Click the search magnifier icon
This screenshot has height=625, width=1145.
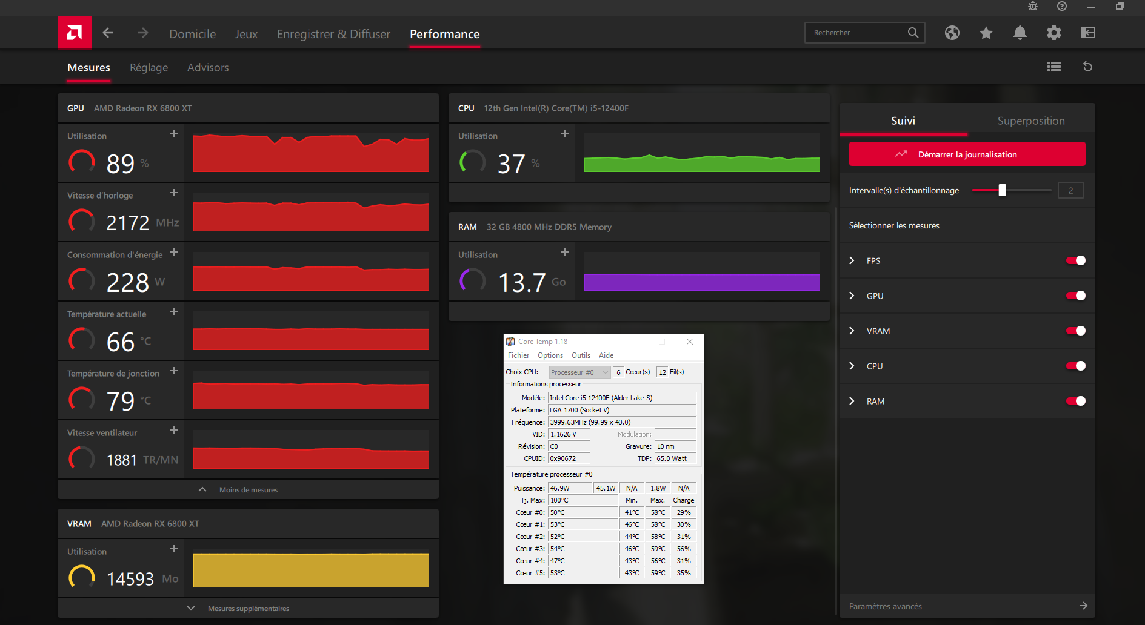click(x=913, y=33)
